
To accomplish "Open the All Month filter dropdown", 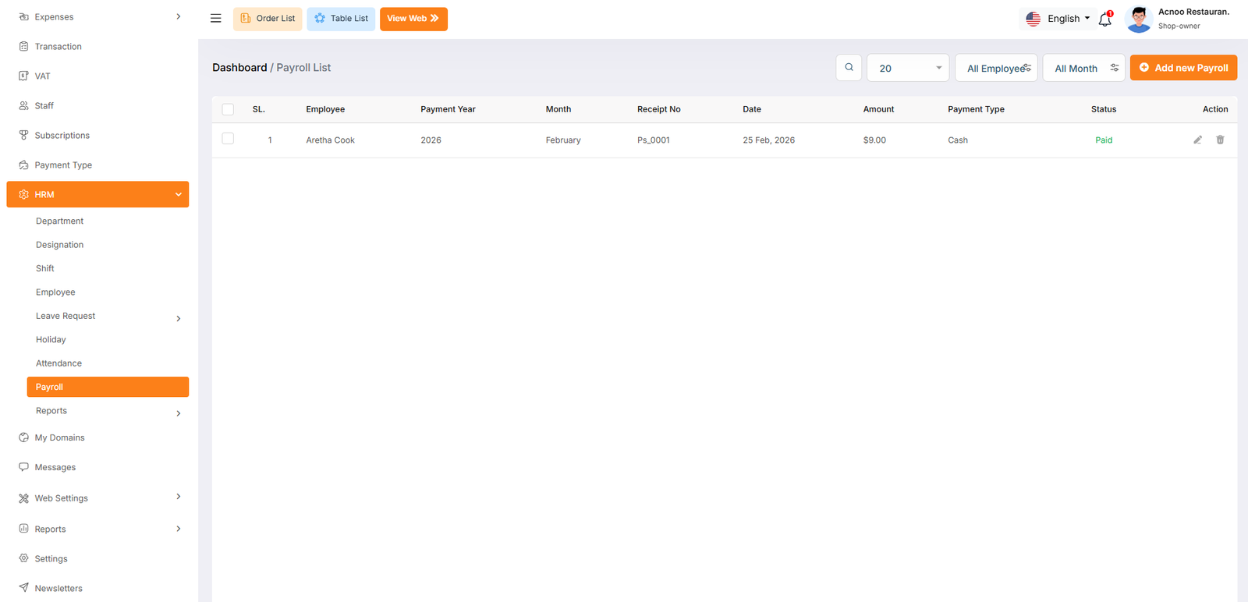I will point(1083,69).
